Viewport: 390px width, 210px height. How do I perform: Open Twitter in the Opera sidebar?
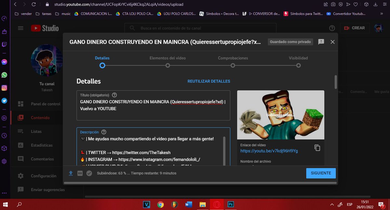[4, 101]
